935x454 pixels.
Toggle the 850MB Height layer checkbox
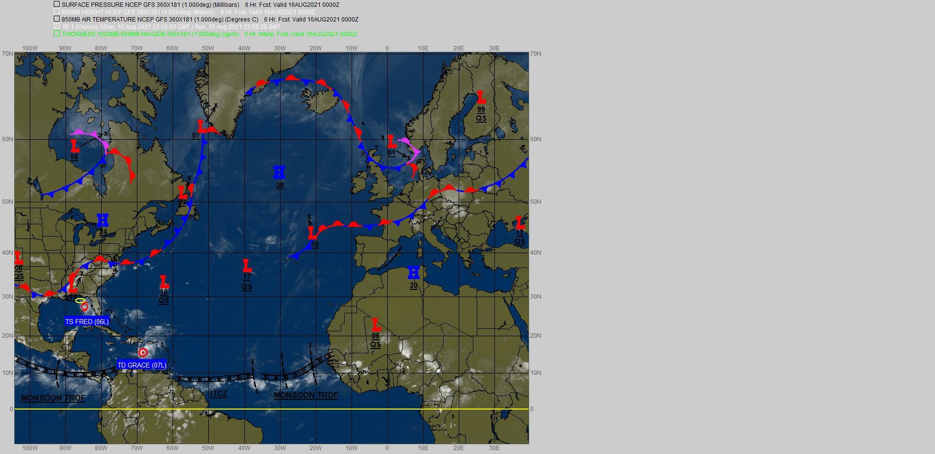pyautogui.click(x=57, y=12)
